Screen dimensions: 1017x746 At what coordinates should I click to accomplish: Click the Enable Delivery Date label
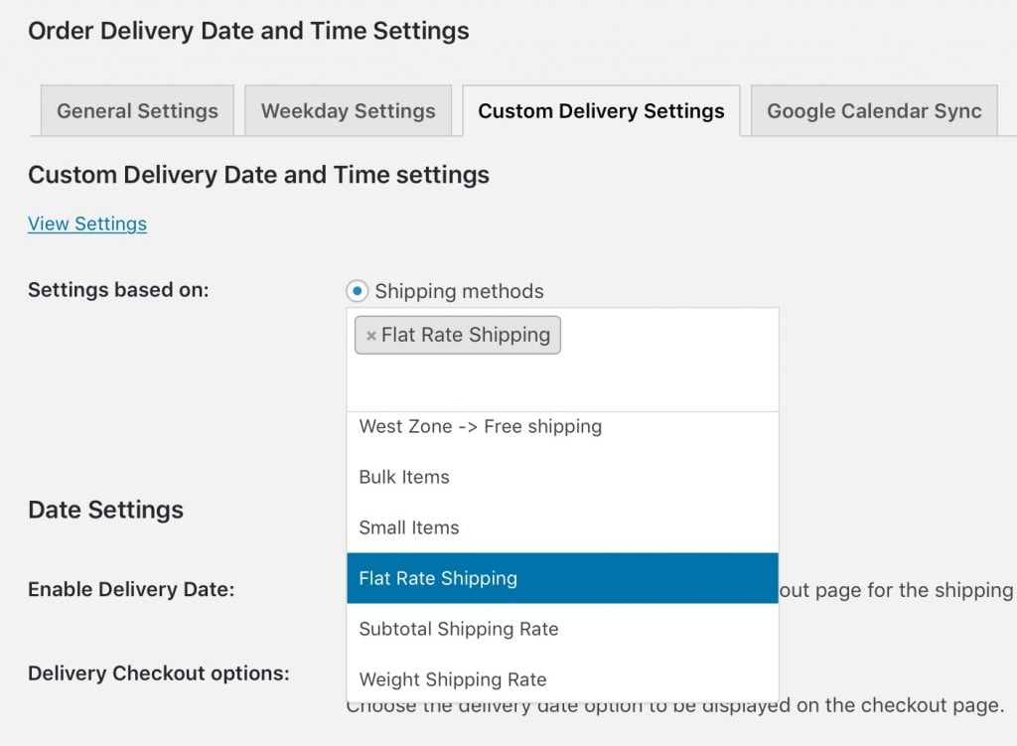131,589
